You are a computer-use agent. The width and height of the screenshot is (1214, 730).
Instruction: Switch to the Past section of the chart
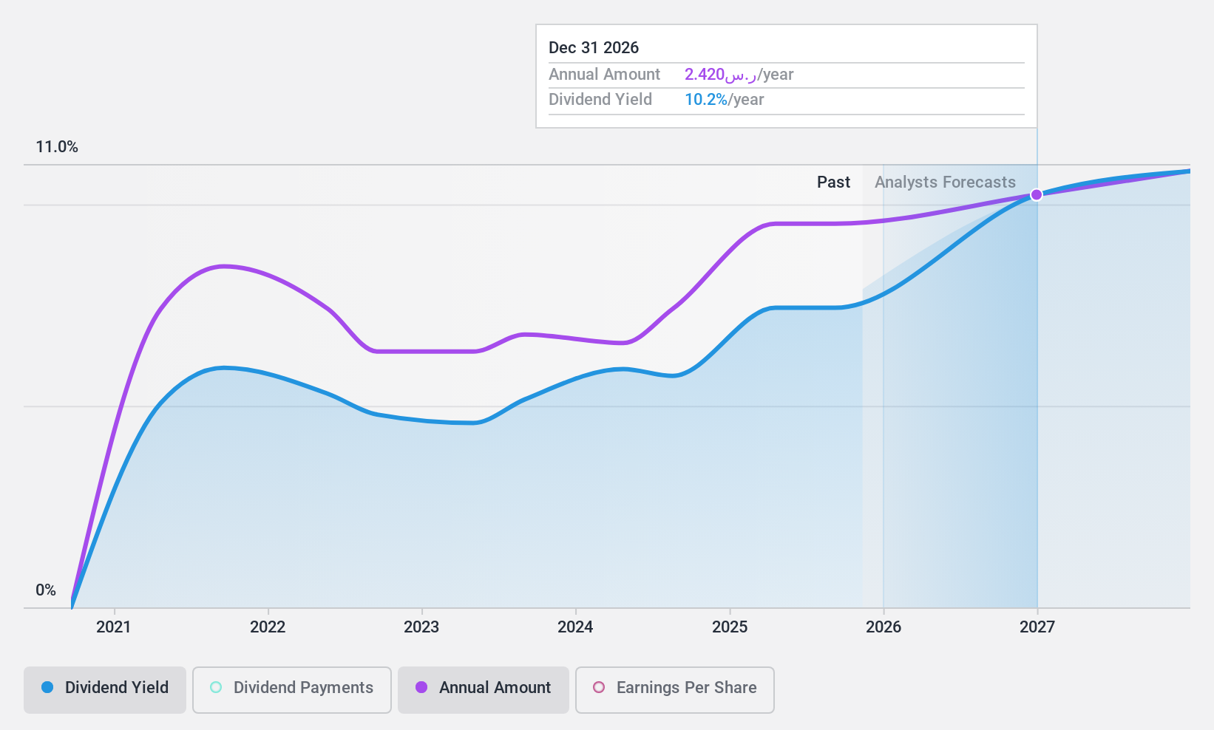(x=833, y=182)
